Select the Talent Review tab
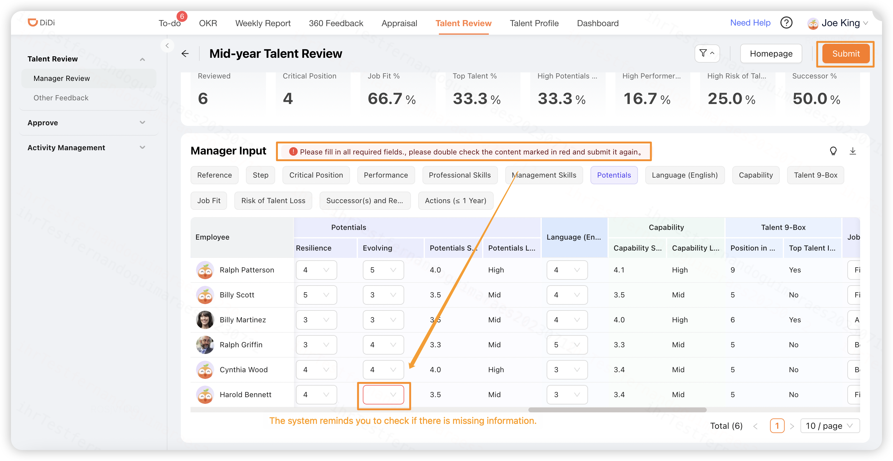This screenshot has height=461, width=893. click(x=463, y=23)
